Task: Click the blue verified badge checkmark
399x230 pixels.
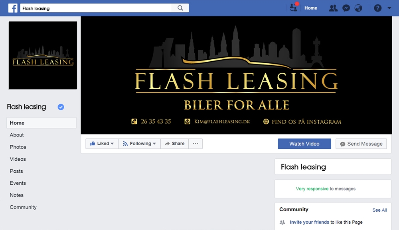Action: coord(61,107)
